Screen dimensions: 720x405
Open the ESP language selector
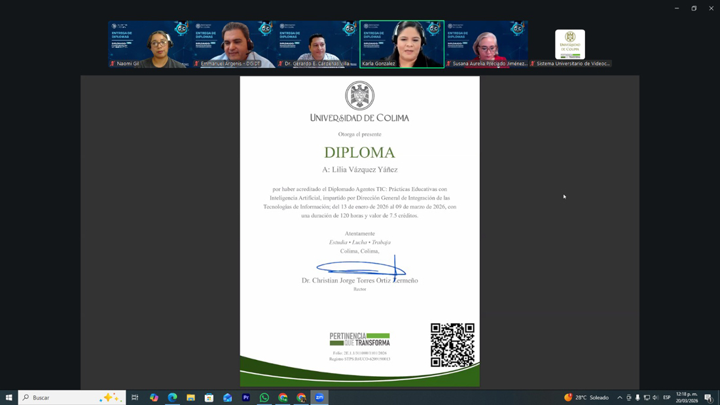667,397
